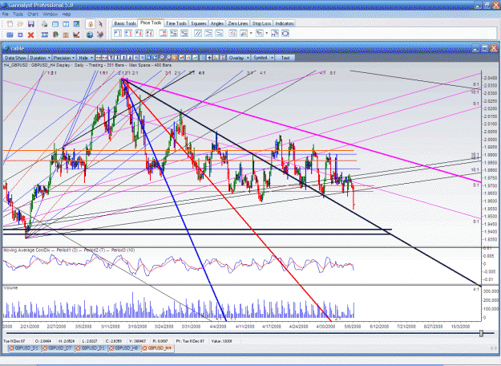Click the small blue square icon
Screen dimensions: 501x366
(21, 35)
